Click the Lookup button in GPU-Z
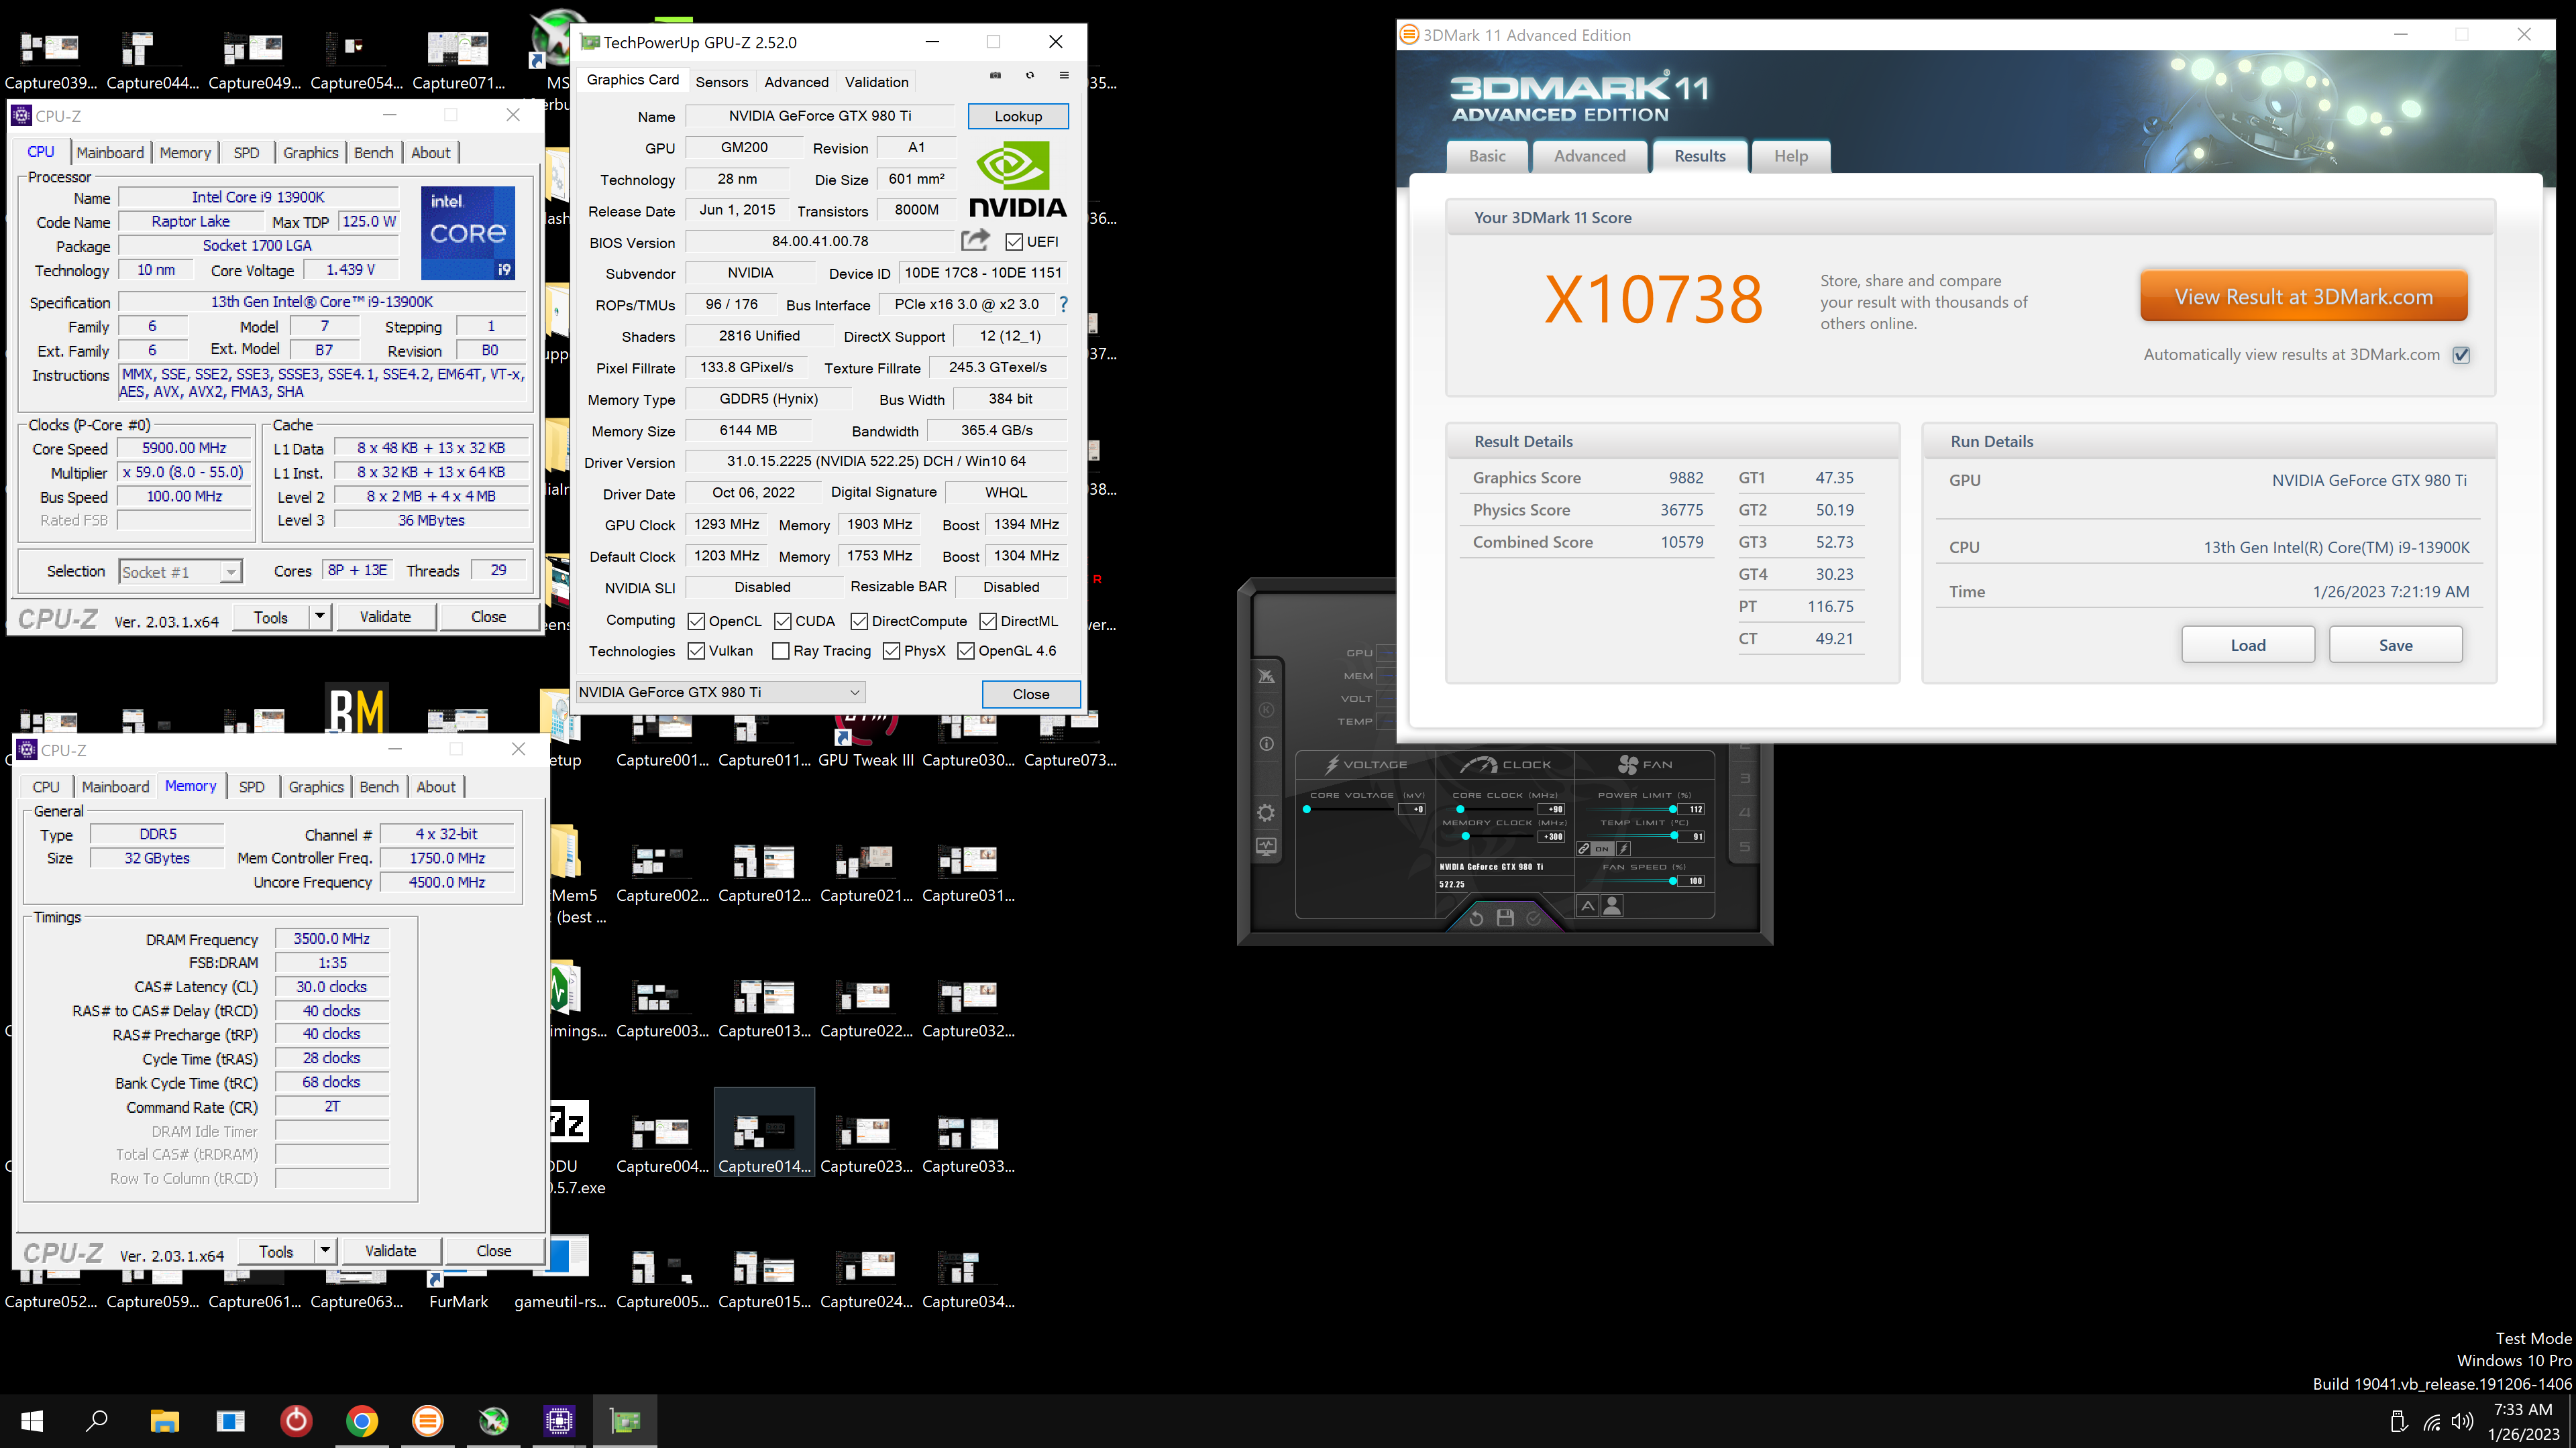Image resolution: width=2576 pixels, height=1448 pixels. [1018, 117]
